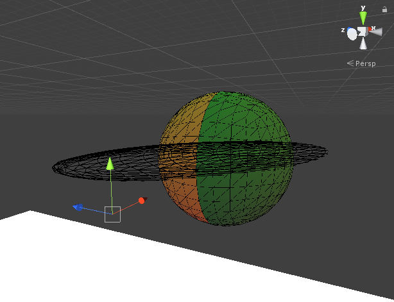The height and width of the screenshot is (302, 394).
Task: Click the white "y" axis letter label
Action: pos(363,8)
